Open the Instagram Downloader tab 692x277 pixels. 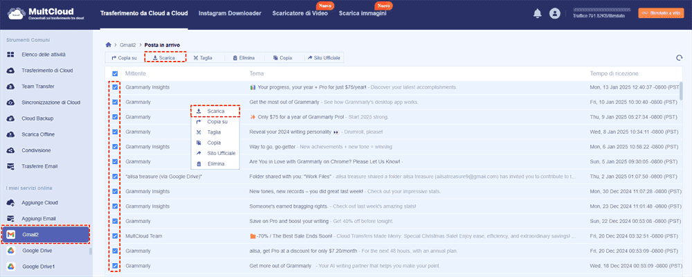[x=230, y=13]
